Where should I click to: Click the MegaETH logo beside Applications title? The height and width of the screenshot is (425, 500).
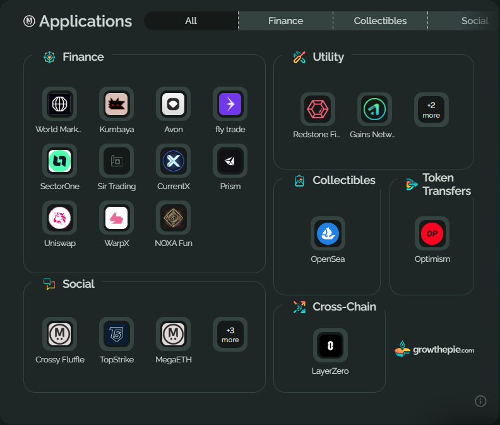coord(29,21)
